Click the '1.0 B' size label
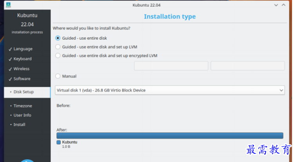The width and height of the screenshot is (294, 162). 66,147
